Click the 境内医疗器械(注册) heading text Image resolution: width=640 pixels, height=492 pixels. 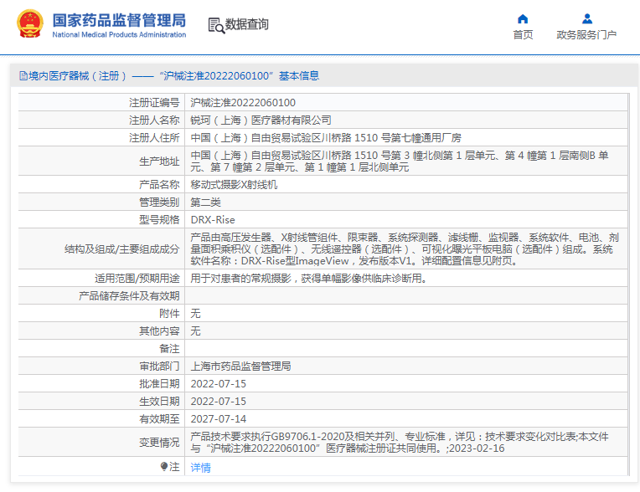coord(77,76)
